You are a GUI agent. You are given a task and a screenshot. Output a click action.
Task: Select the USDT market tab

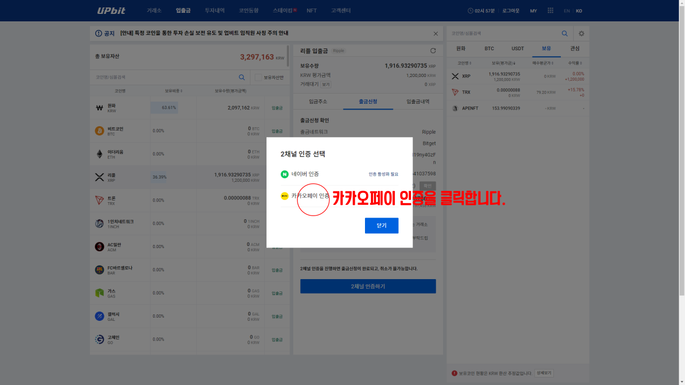[517, 49]
